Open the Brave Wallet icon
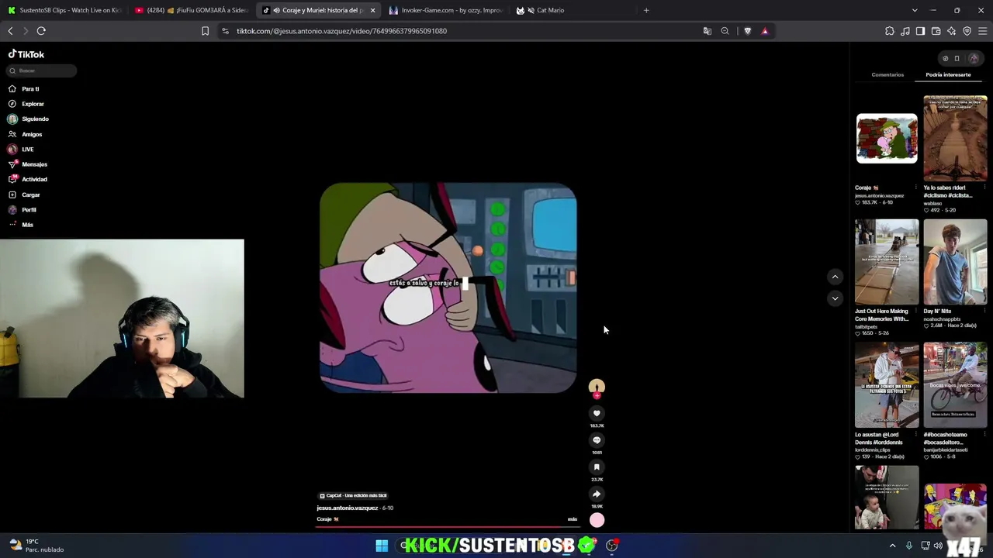 click(x=936, y=31)
